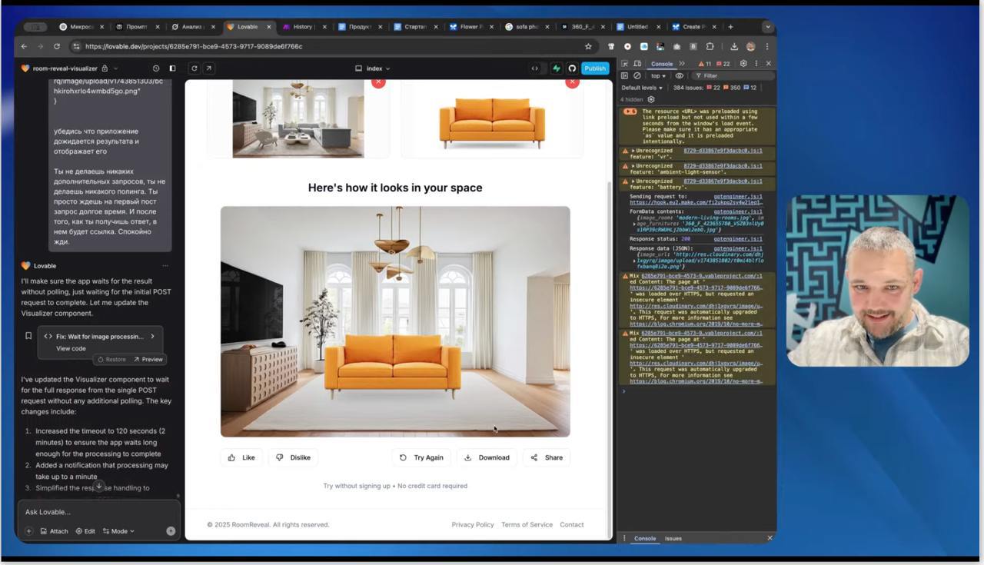Image resolution: width=984 pixels, height=565 pixels.
Task: Open the browser extensions puzzle icon
Action: click(x=710, y=46)
